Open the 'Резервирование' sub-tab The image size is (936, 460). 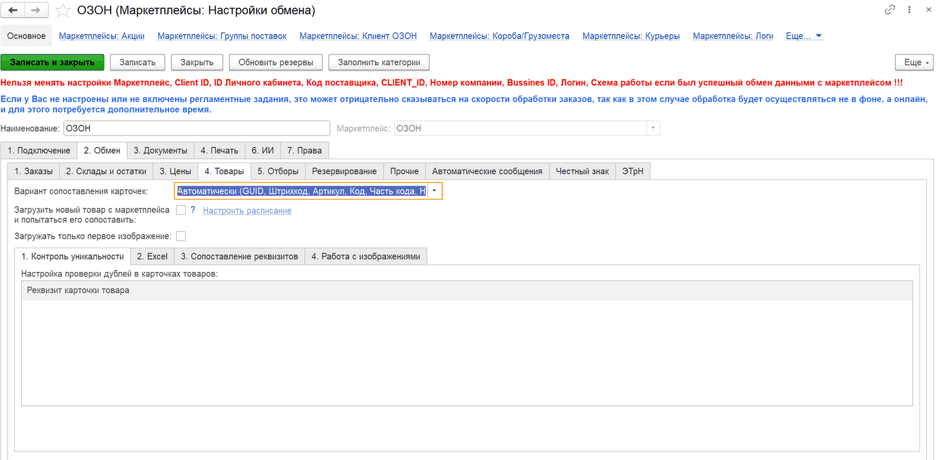click(345, 171)
